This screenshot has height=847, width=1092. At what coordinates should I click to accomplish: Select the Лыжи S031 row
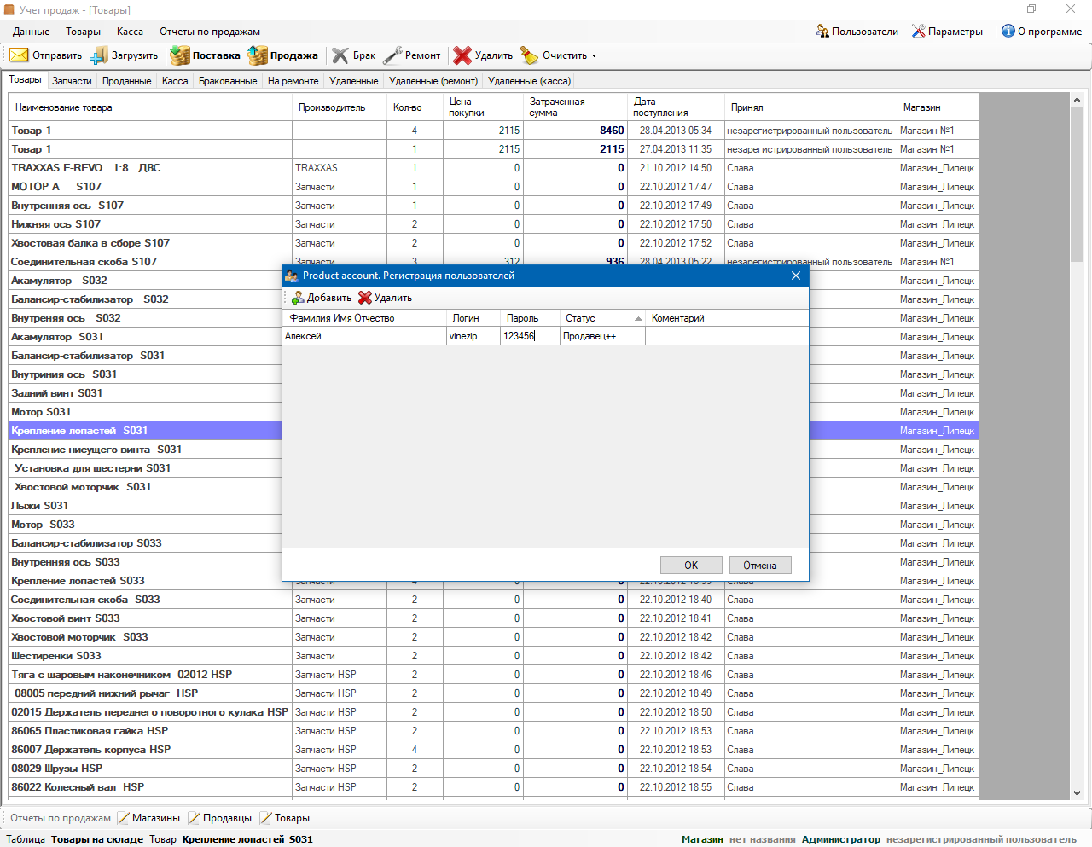pyautogui.click(x=145, y=506)
